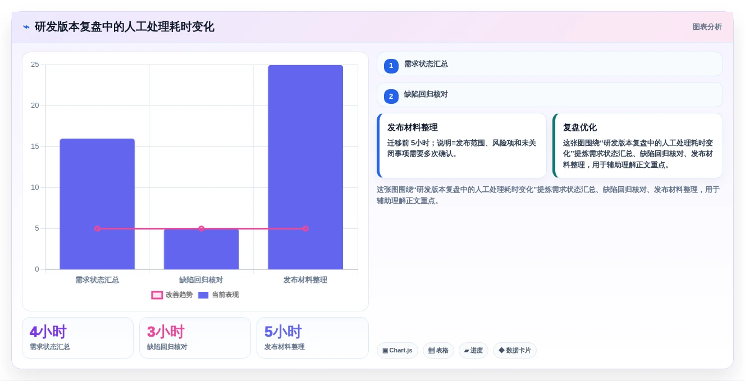This screenshot has height=381, width=745.
Task: Click the 发布材料整理 card heading
Action: tap(413, 127)
